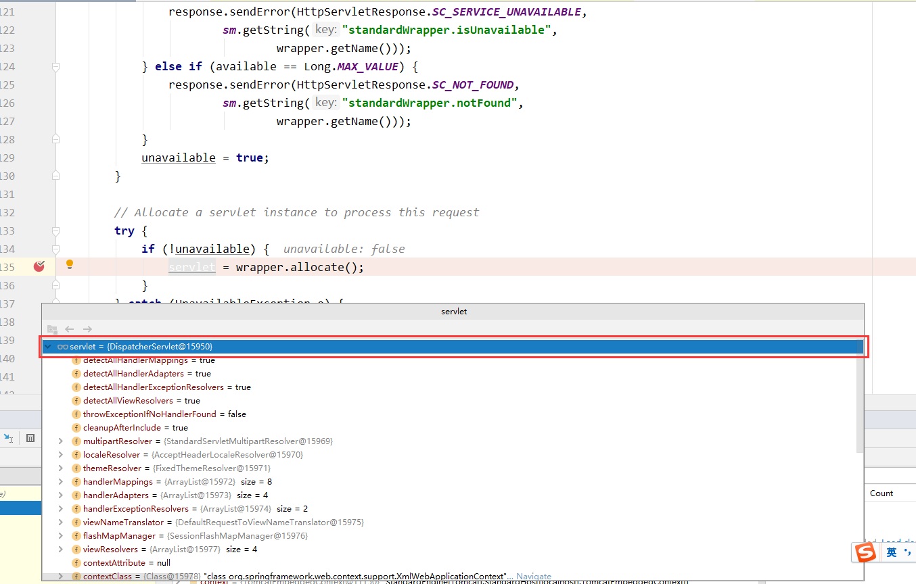Click the back arrow in servlet popup
916x584 pixels.
[69, 329]
